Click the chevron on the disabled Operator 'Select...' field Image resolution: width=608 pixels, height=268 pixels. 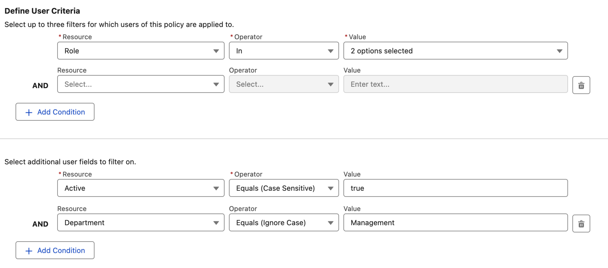330,84
